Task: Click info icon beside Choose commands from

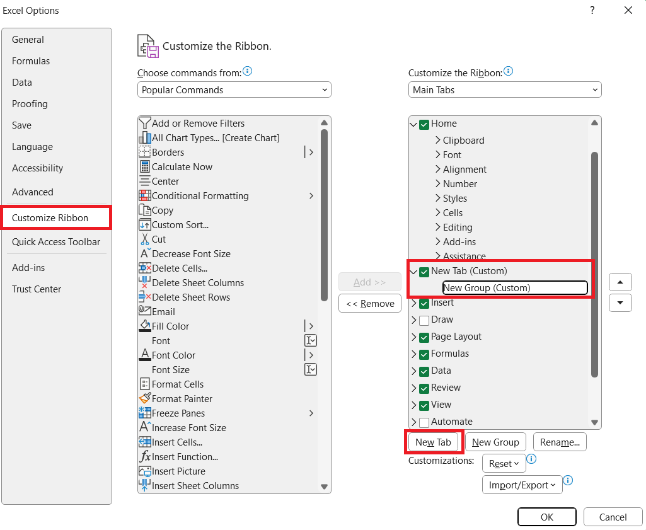Action: coord(247,71)
